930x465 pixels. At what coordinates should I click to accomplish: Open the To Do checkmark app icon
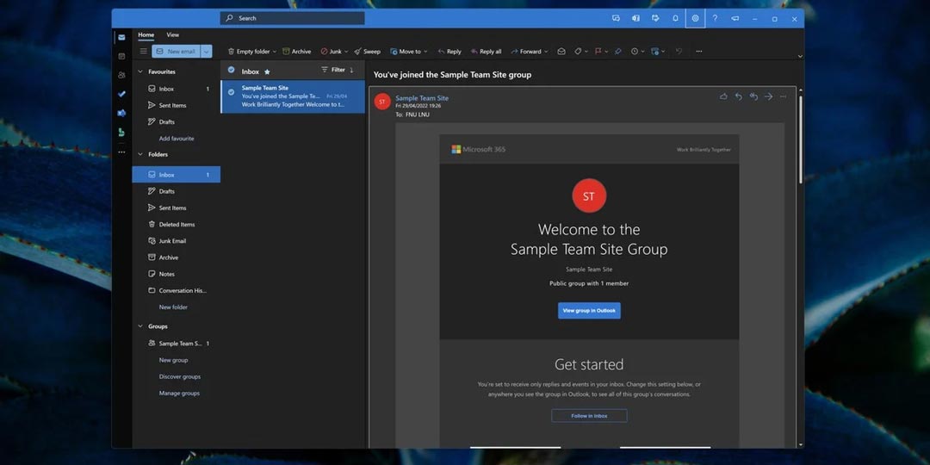pyautogui.click(x=121, y=94)
